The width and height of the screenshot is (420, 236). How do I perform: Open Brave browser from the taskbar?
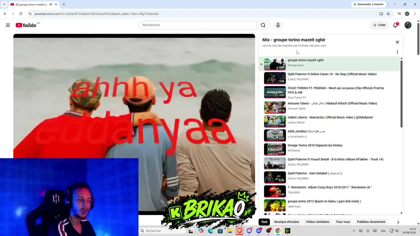coord(240,231)
